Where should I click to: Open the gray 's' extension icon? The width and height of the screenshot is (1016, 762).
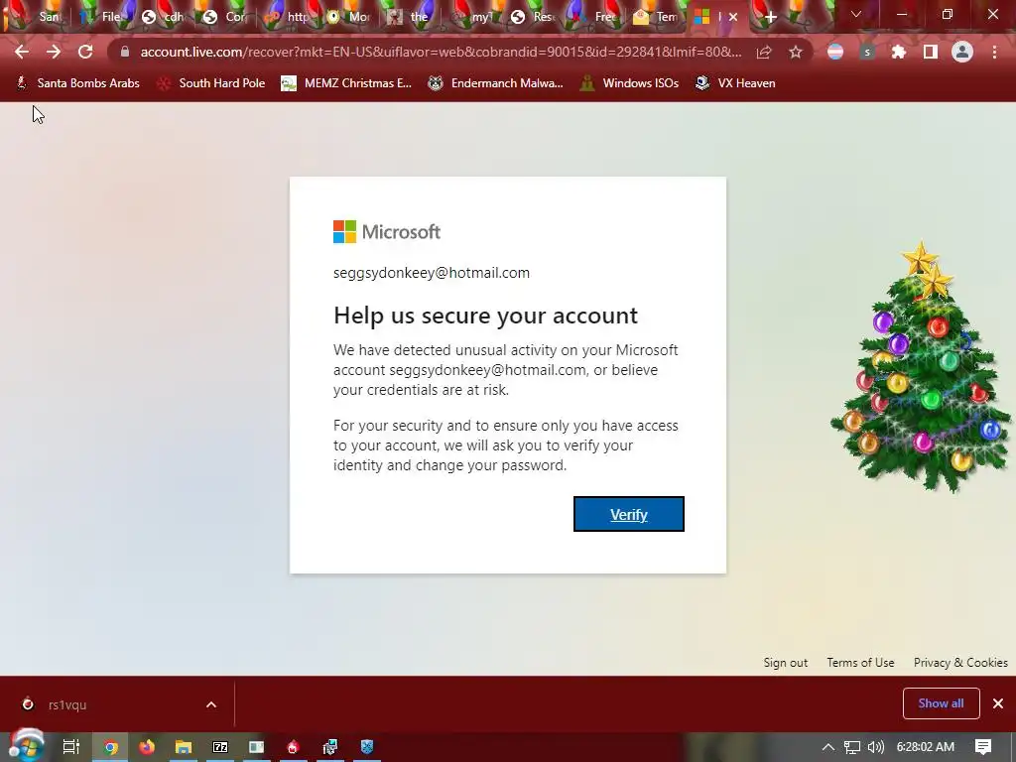(867, 52)
